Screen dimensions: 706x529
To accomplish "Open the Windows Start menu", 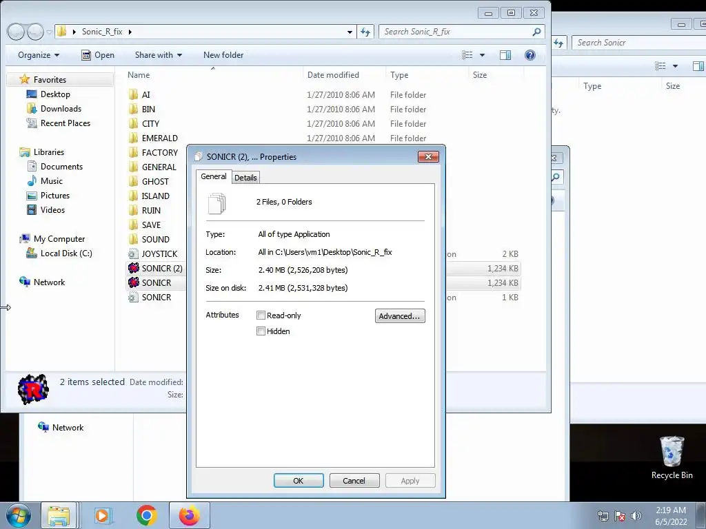I will pyautogui.click(x=19, y=515).
